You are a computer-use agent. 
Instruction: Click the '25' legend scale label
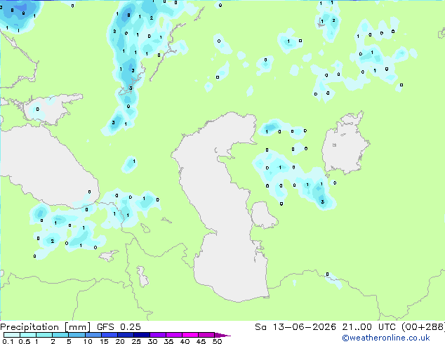tap(136, 341)
